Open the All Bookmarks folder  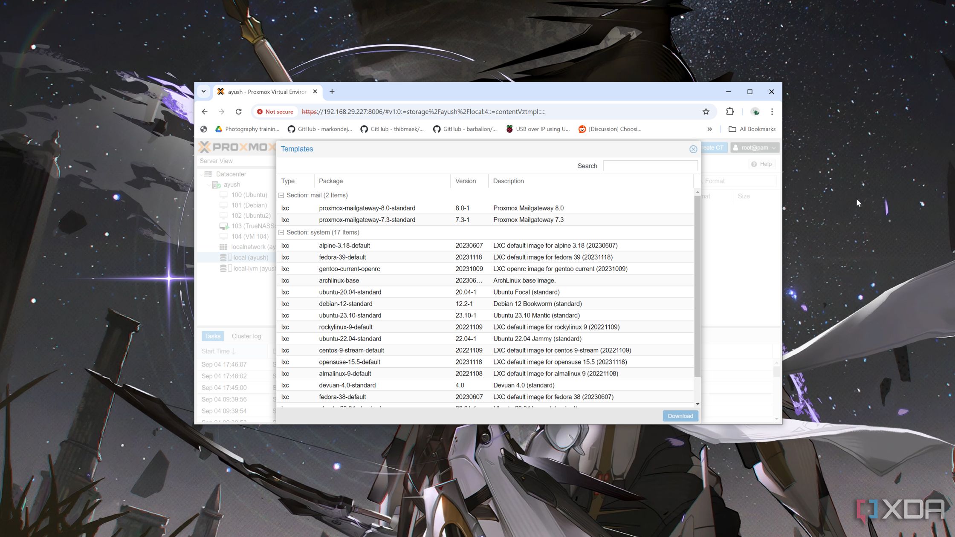point(752,129)
